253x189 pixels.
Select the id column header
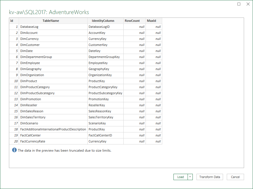14,21
